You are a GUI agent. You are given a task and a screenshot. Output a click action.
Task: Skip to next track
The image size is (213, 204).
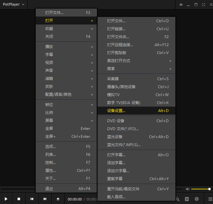(45, 199)
